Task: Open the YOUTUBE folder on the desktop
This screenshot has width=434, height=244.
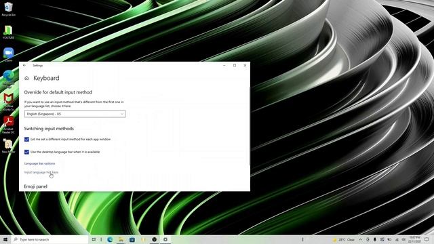Action: pos(8,32)
